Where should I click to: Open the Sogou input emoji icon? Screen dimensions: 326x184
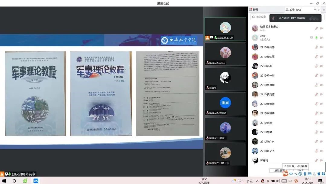point(300,174)
